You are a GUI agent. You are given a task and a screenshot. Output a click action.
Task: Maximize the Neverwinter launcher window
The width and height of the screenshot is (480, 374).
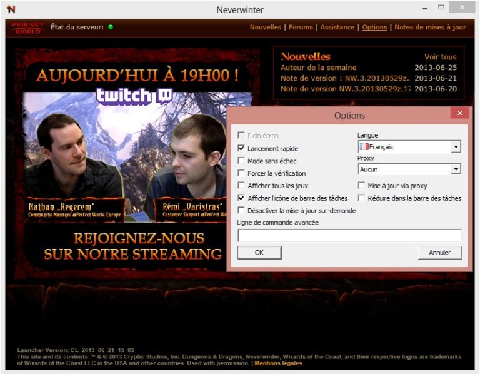click(x=441, y=8)
